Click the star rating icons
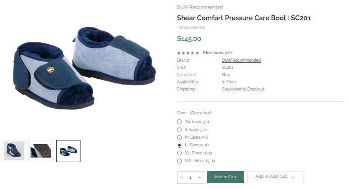 pos(188,53)
